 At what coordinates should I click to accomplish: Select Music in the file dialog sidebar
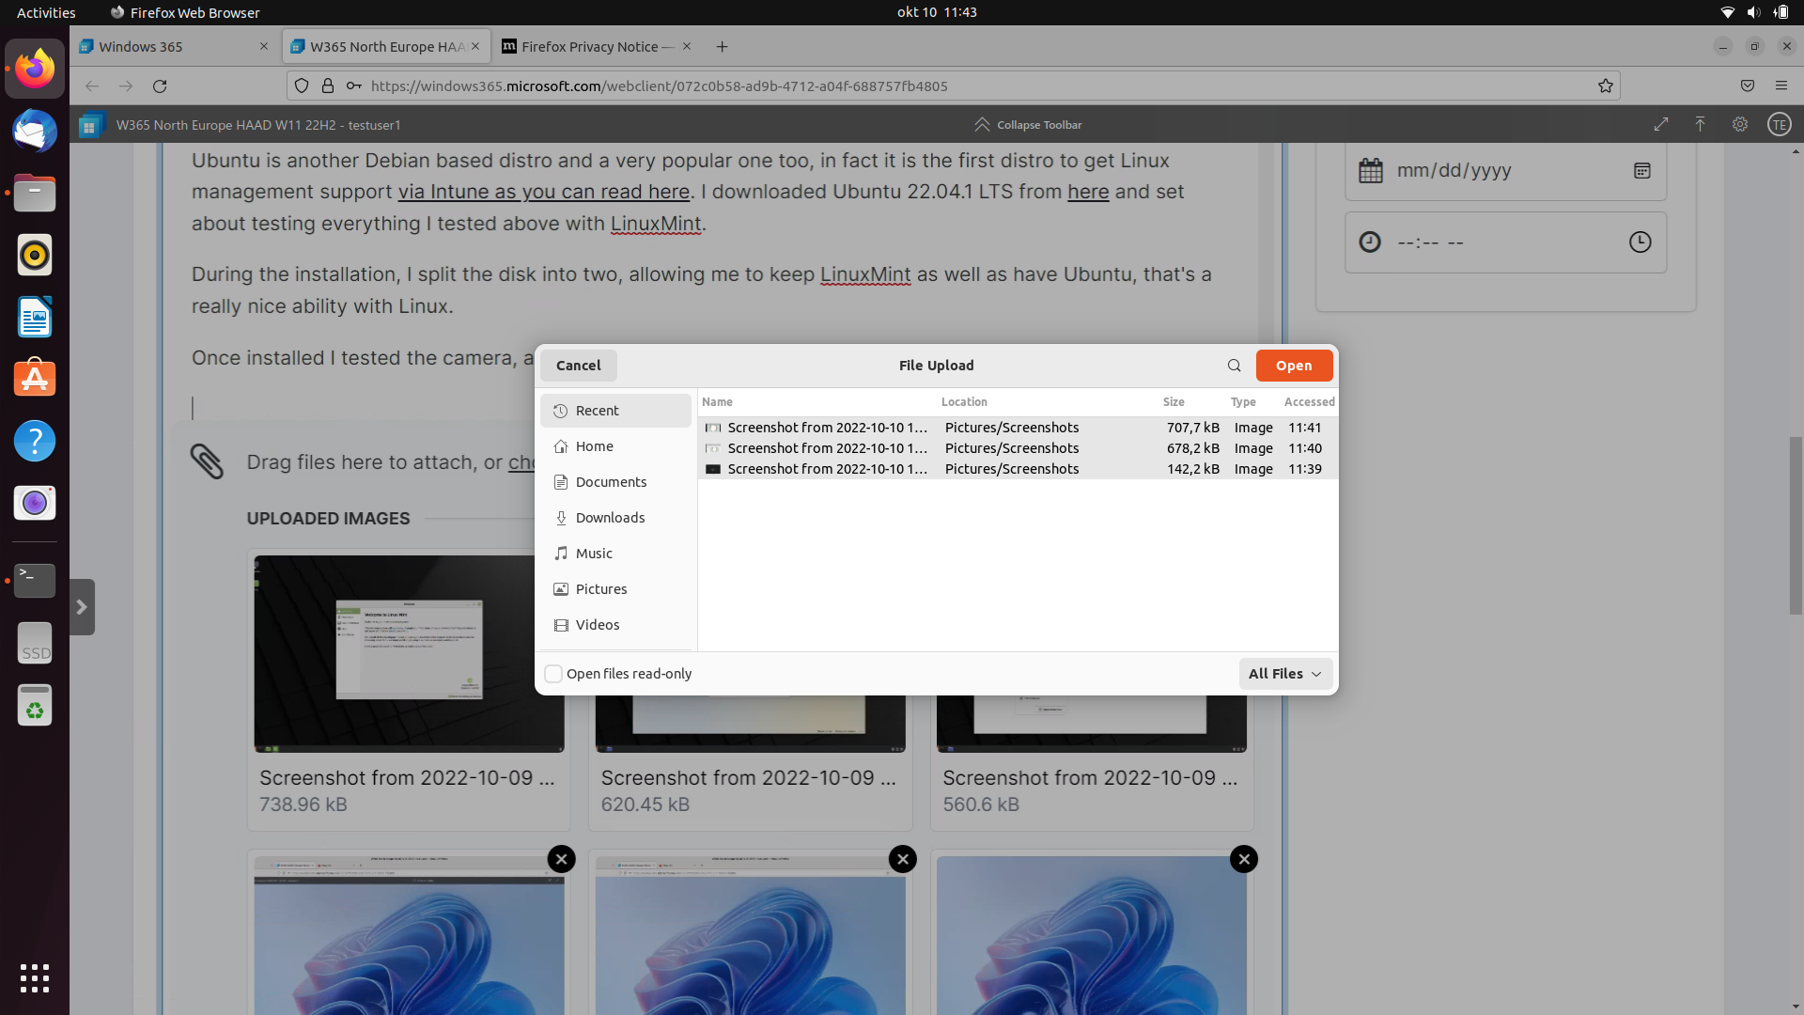[615, 554]
